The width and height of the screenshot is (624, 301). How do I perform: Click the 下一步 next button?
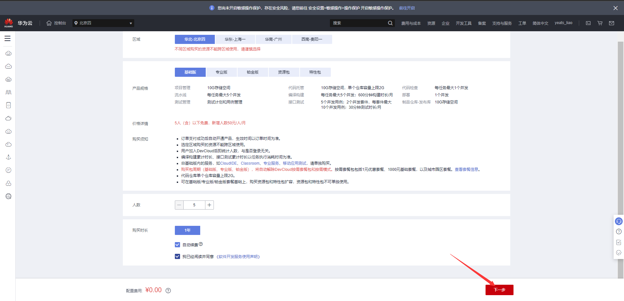(500, 290)
